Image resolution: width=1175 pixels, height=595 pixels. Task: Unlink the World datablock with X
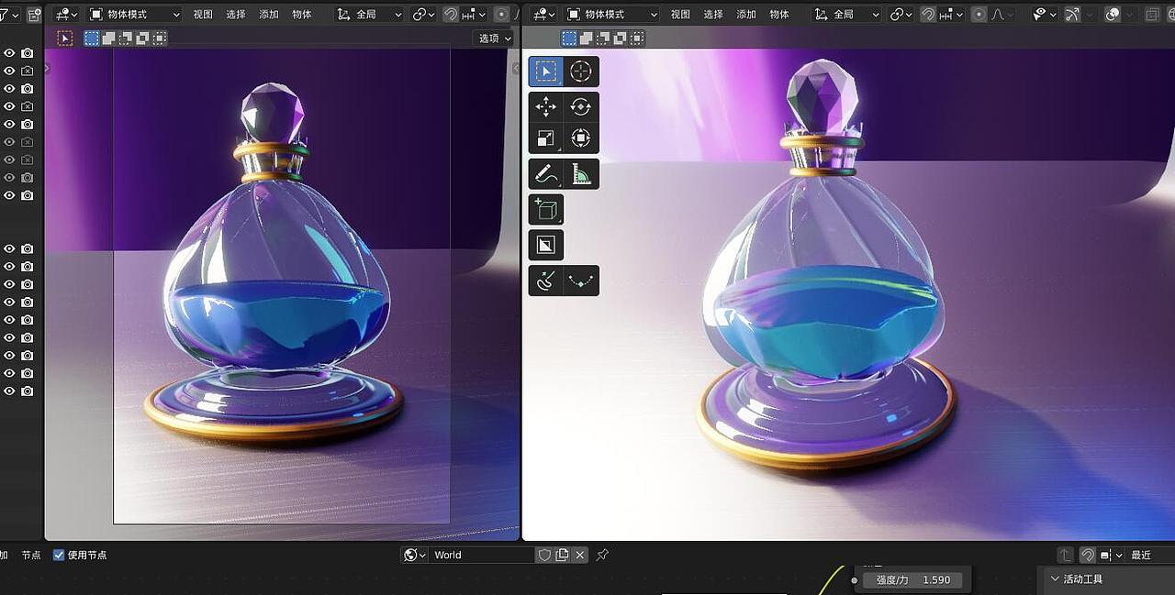click(579, 555)
